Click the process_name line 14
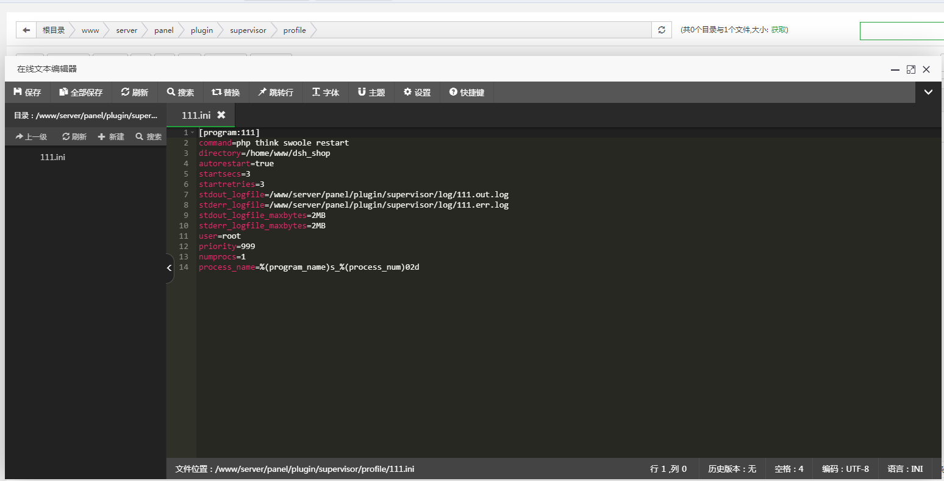The height and width of the screenshot is (481, 944). click(309, 267)
